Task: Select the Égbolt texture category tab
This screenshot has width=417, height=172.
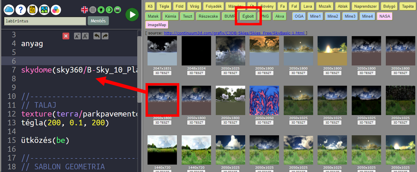Action: [249, 17]
